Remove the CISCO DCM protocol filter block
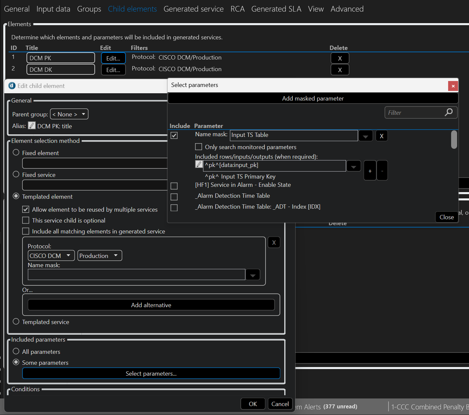This screenshot has width=469, height=415. 274,242
